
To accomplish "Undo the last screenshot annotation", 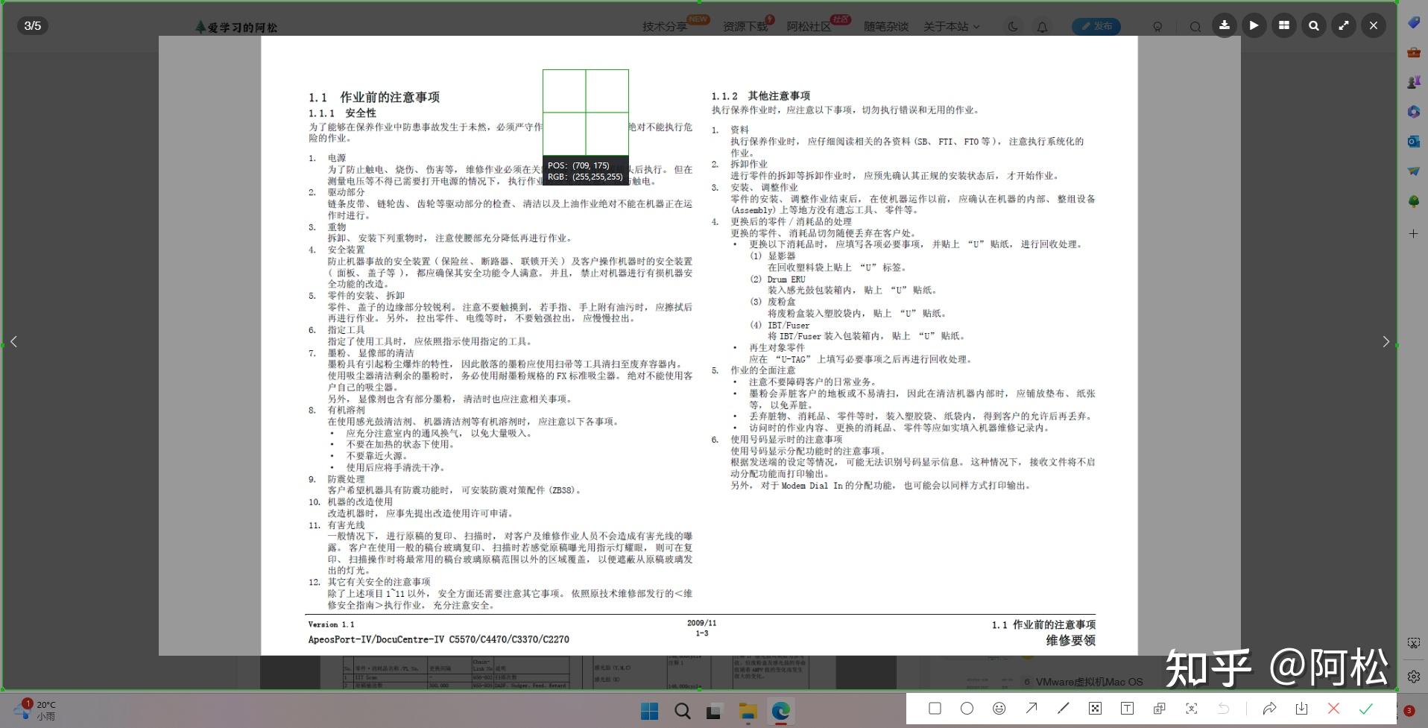I will [1224, 709].
